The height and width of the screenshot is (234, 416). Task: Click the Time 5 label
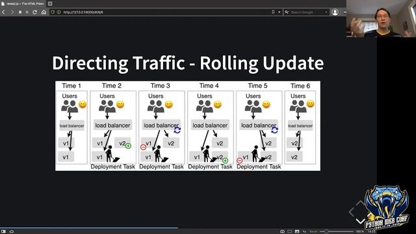tap(257, 86)
